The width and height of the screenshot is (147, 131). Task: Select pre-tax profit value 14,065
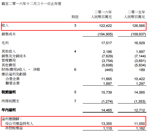[139, 92]
